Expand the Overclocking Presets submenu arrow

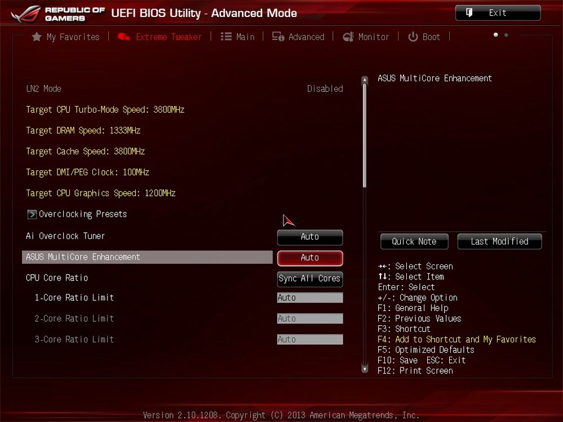tap(32, 214)
